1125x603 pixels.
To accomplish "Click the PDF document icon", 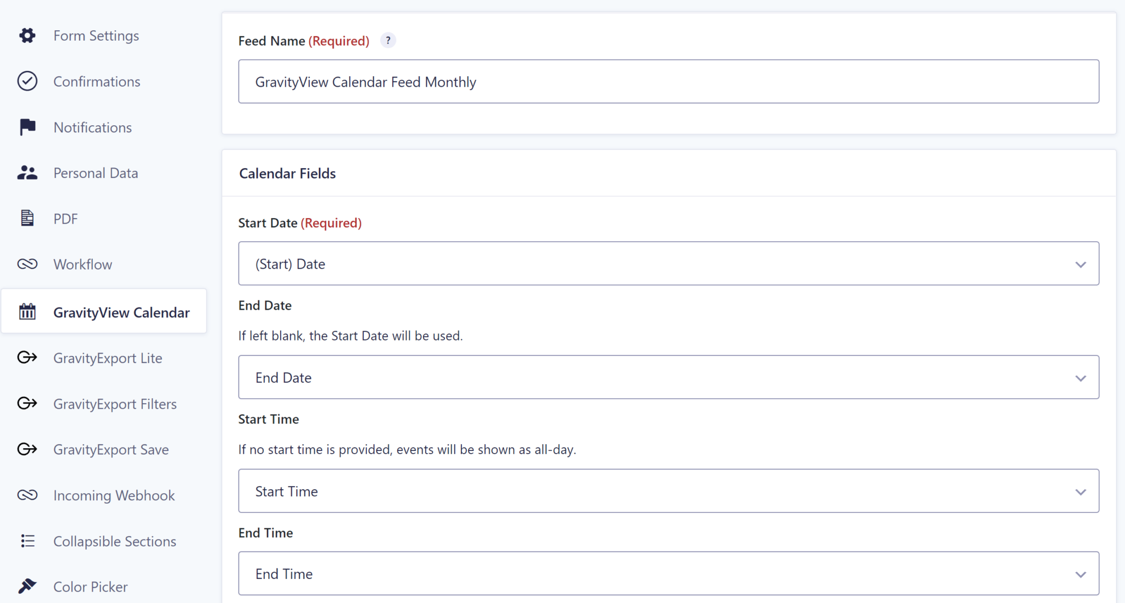I will (x=27, y=219).
